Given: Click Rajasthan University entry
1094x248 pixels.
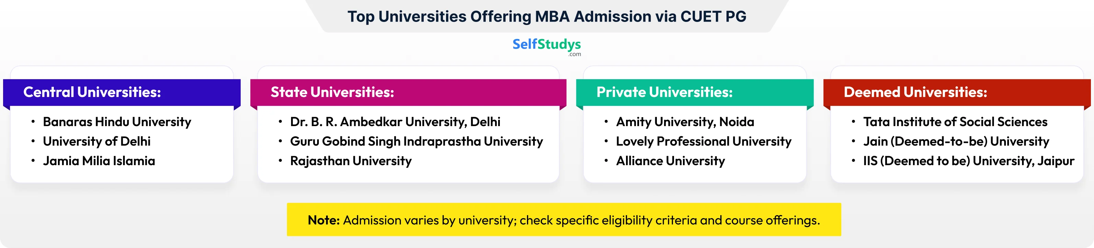Looking at the screenshot, I should pos(351,161).
